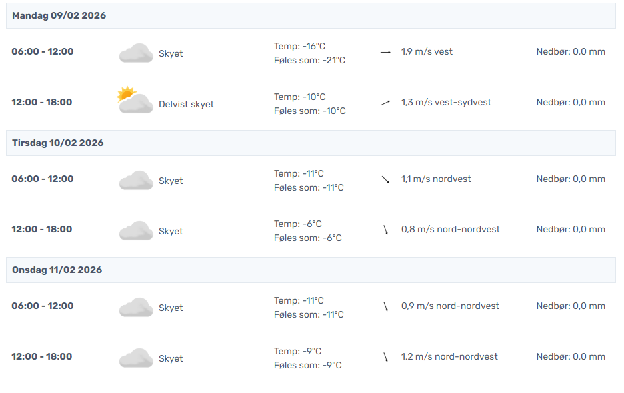Select the cloud icon for Tirsdag 06:00 - 12:00
The height and width of the screenshot is (393, 624).
pos(136,181)
